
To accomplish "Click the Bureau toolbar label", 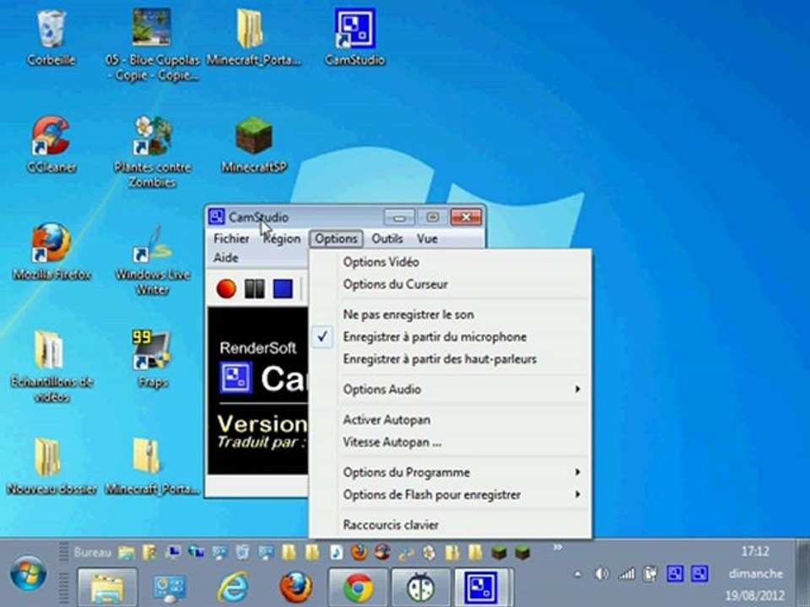I will [93, 552].
